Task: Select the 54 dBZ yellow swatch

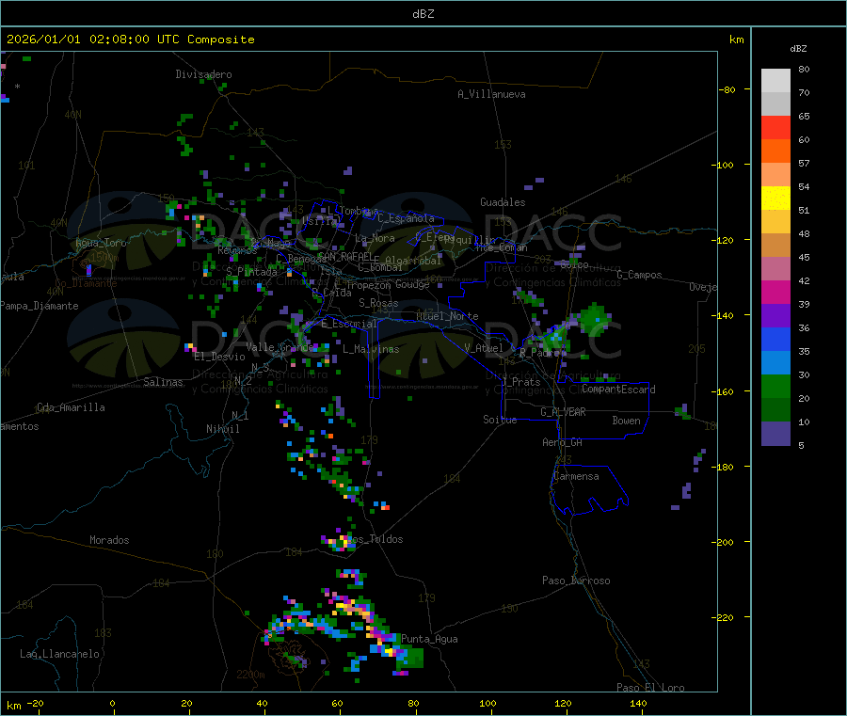Action: click(775, 199)
